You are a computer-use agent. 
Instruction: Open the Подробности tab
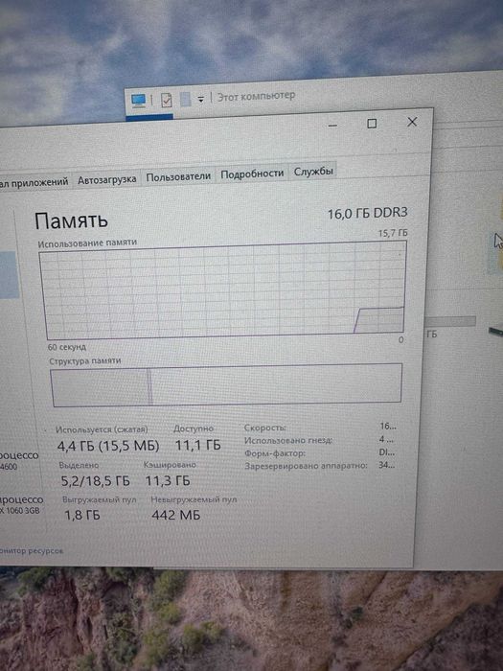[x=252, y=174]
